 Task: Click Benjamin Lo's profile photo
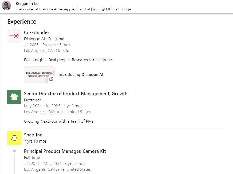point(6,6)
